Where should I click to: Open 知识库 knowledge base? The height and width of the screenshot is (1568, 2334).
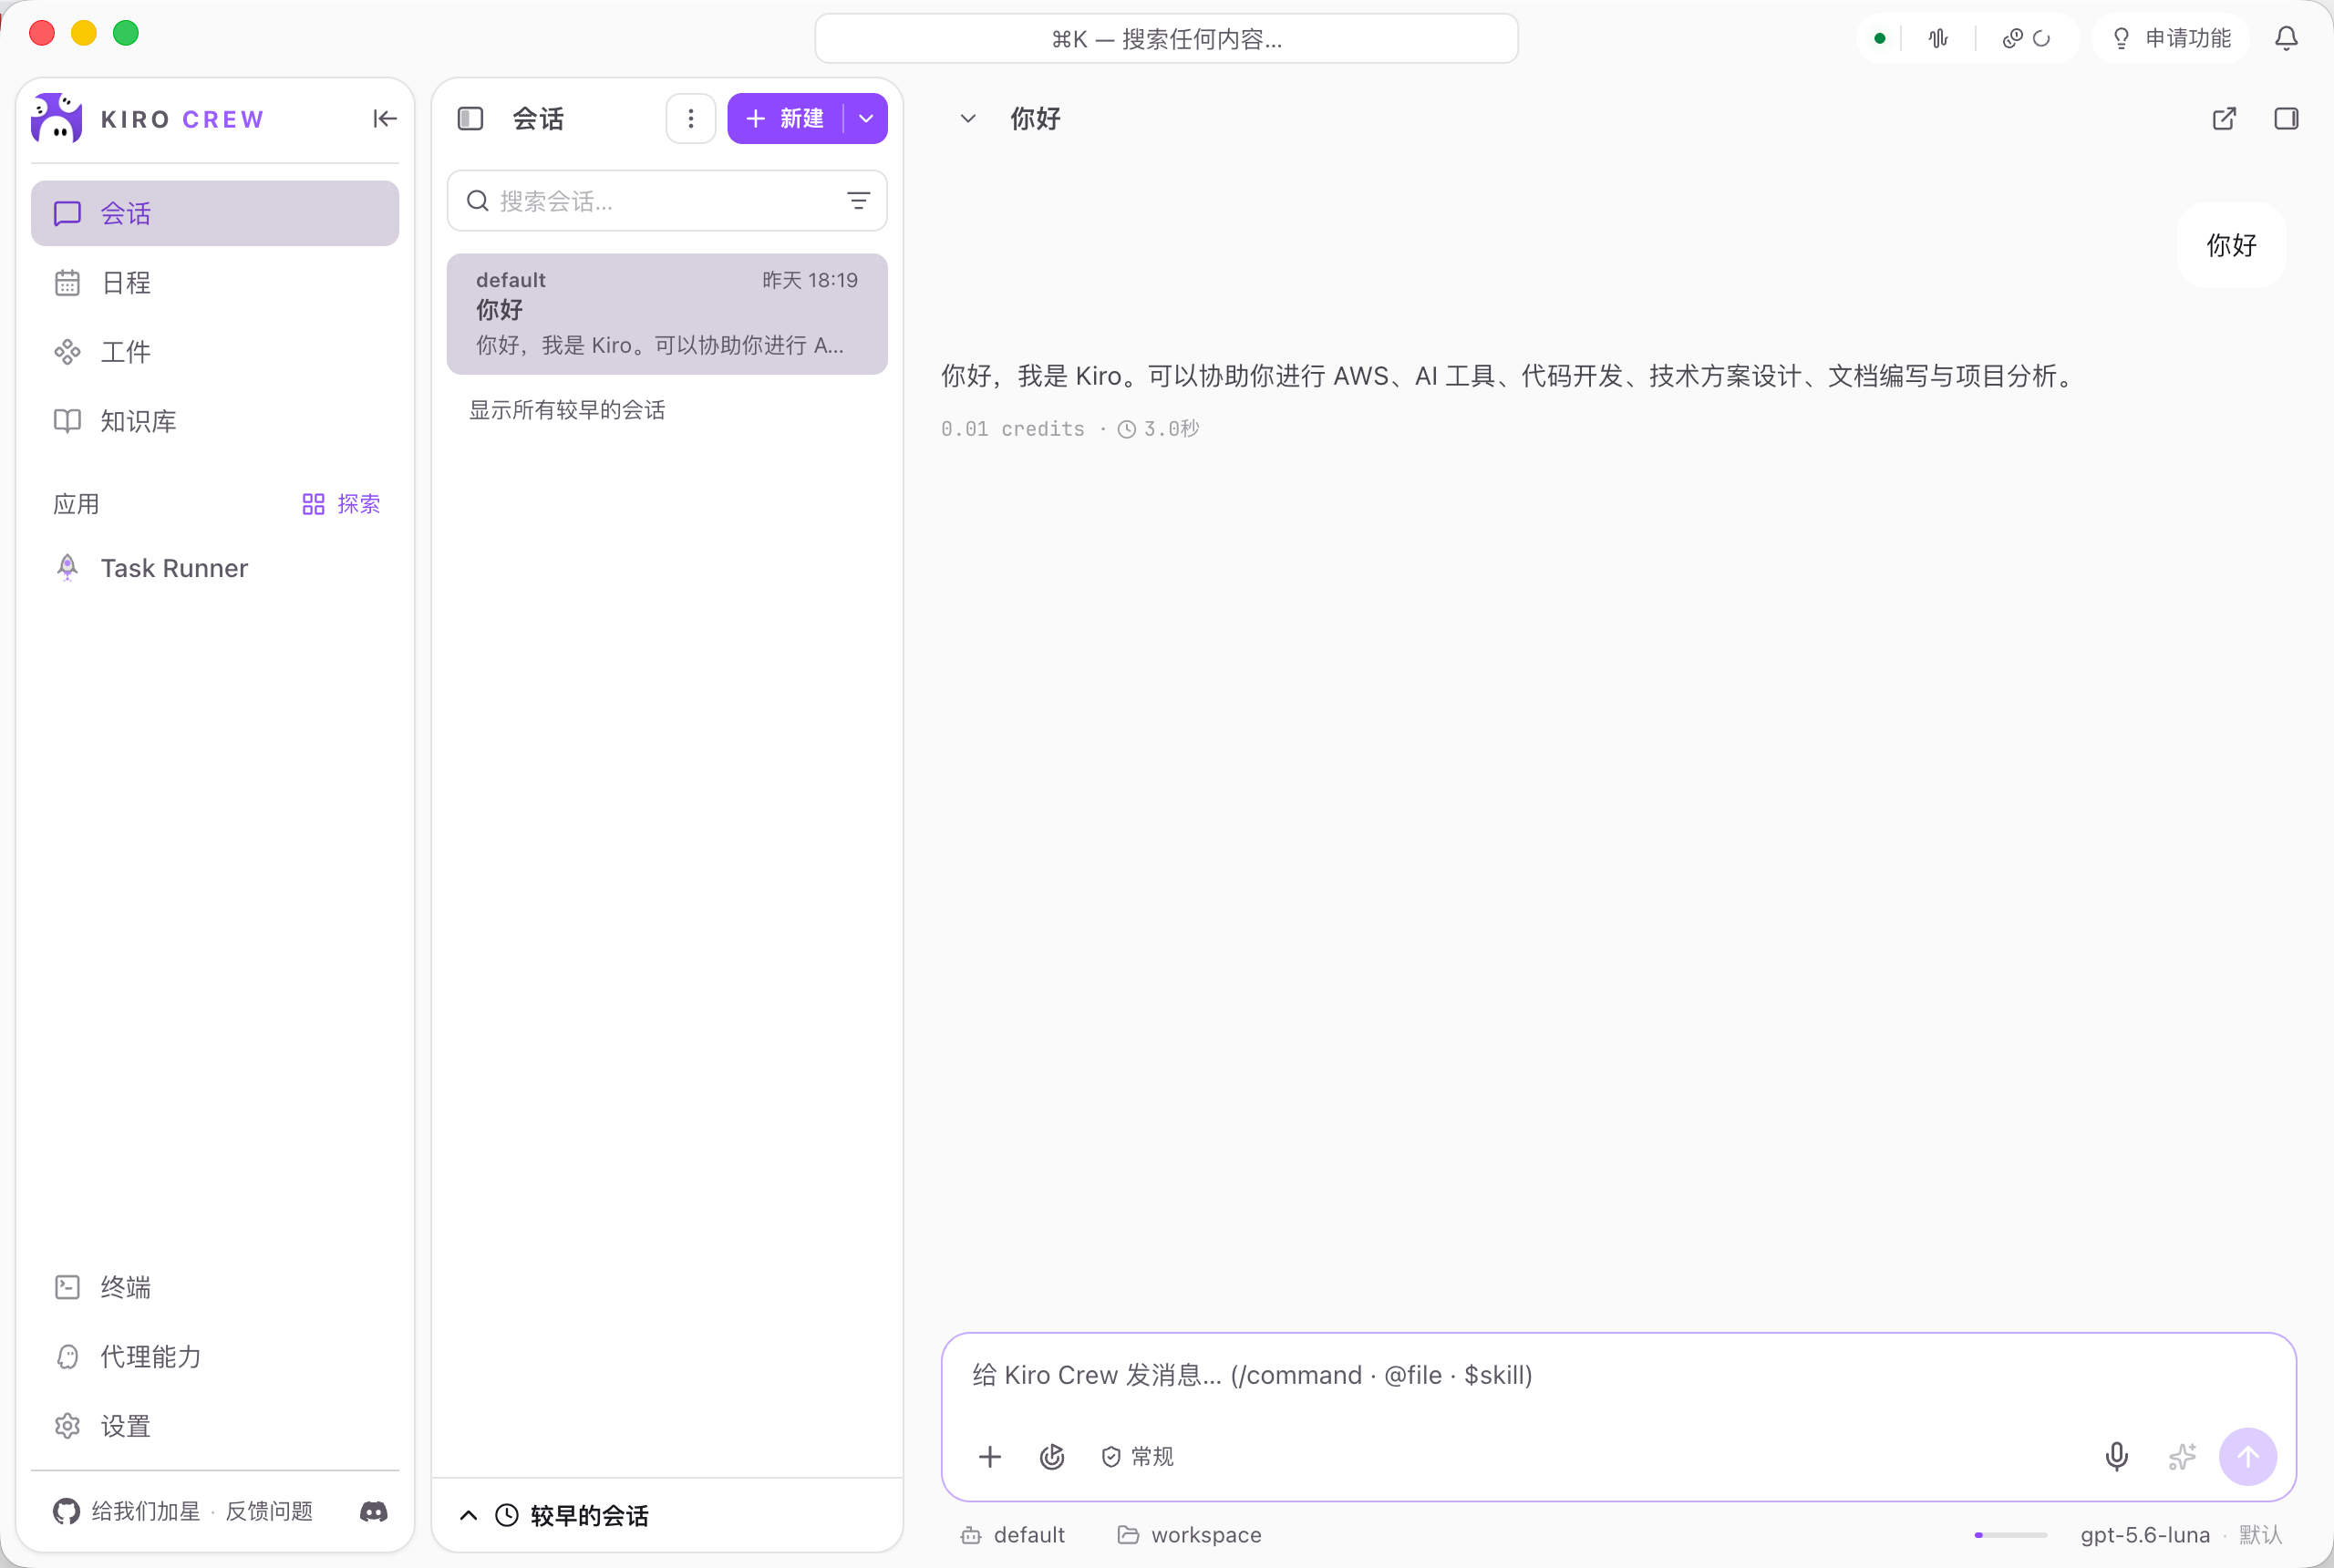click(x=215, y=421)
